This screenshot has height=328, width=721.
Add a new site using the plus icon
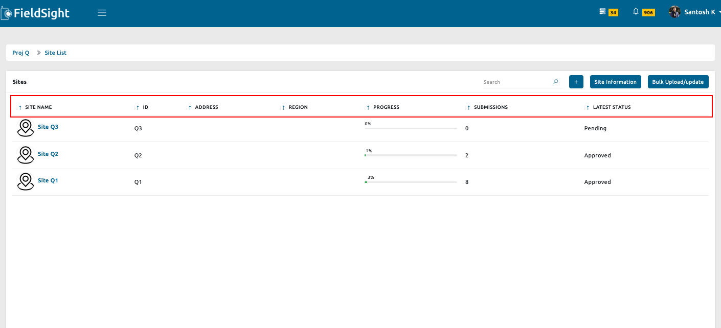(576, 82)
